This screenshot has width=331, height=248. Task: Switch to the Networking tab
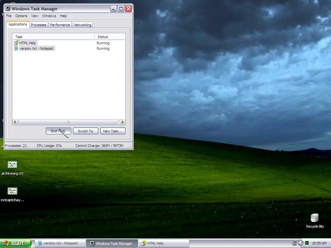click(82, 25)
